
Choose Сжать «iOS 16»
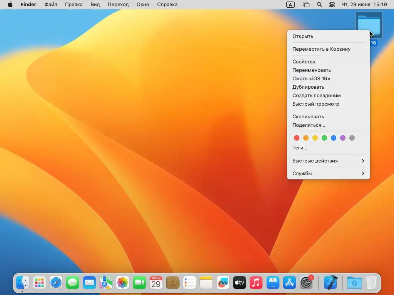[329, 78]
